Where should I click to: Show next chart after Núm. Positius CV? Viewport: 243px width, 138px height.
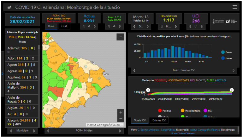click(234, 71)
